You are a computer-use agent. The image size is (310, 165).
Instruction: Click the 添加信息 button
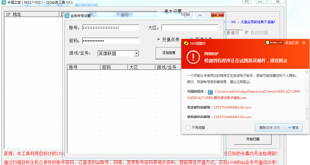169,53
